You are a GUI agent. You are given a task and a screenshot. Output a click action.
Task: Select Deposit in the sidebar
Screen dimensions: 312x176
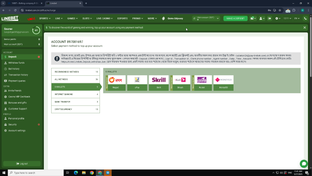click(22, 57)
